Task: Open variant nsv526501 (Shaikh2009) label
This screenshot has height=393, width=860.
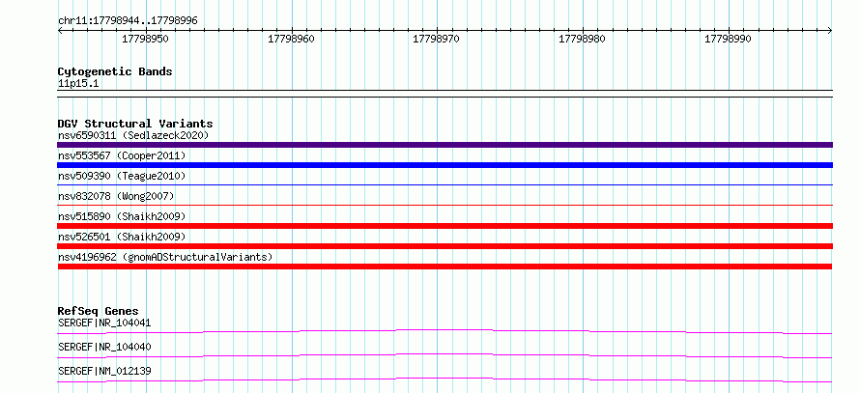Action: tap(122, 237)
